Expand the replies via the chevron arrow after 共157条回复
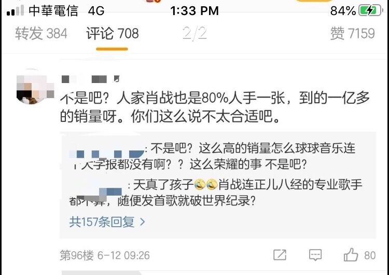This screenshot has width=389, height=275. click(142, 222)
